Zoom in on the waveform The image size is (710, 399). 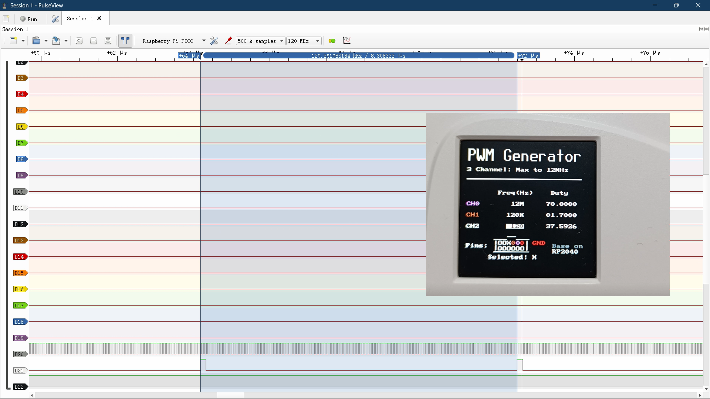pyautogui.click(x=79, y=41)
